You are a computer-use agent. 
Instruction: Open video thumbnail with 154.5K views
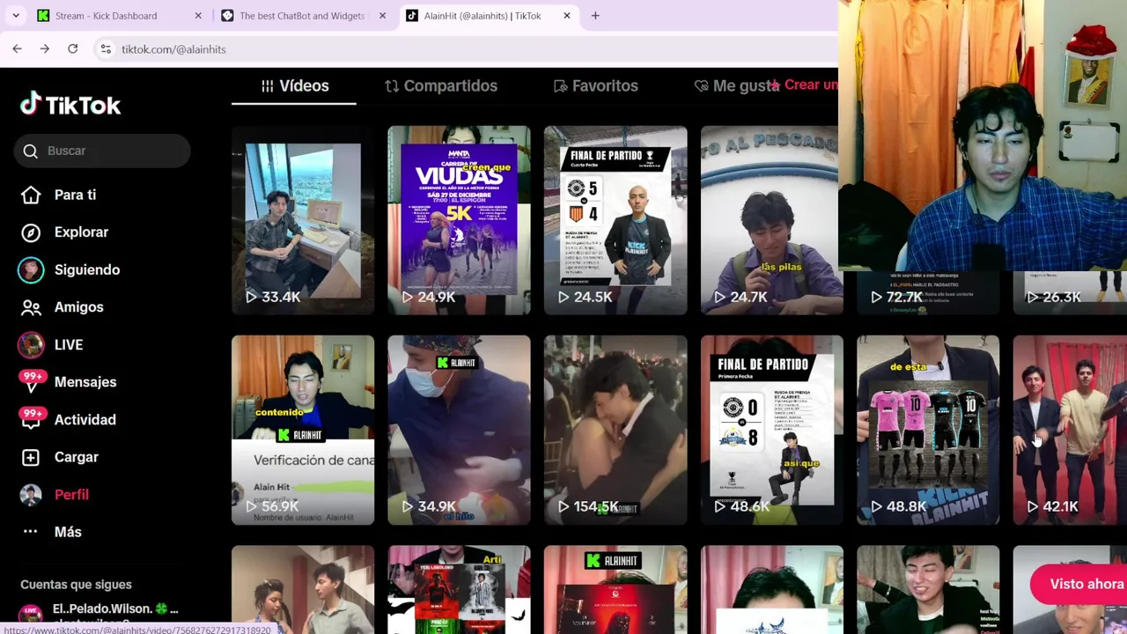(615, 430)
